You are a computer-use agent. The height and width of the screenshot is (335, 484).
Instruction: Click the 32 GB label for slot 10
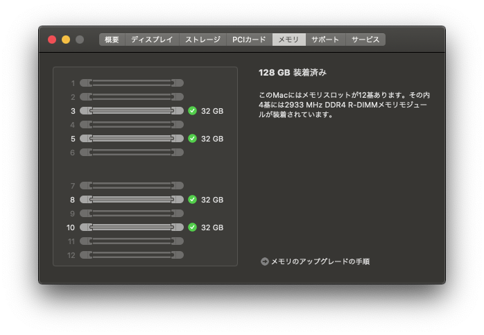point(212,227)
